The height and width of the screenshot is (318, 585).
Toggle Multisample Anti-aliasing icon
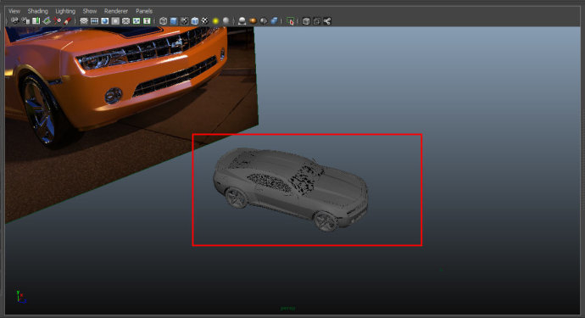pos(264,21)
